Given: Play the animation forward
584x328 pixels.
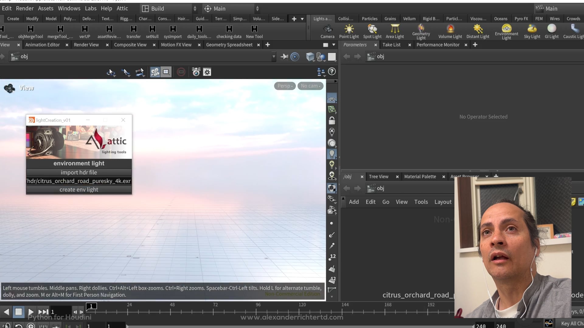Looking at the screenshot, I should click(30, 312).
